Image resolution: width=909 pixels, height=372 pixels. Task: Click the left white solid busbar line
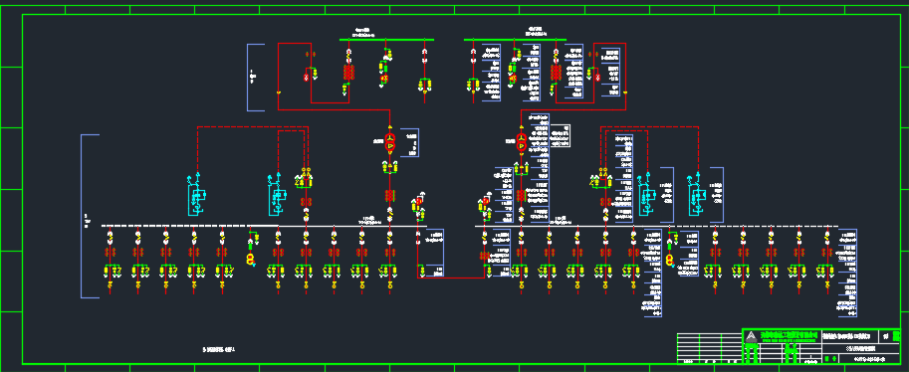[x=339, y=226]
